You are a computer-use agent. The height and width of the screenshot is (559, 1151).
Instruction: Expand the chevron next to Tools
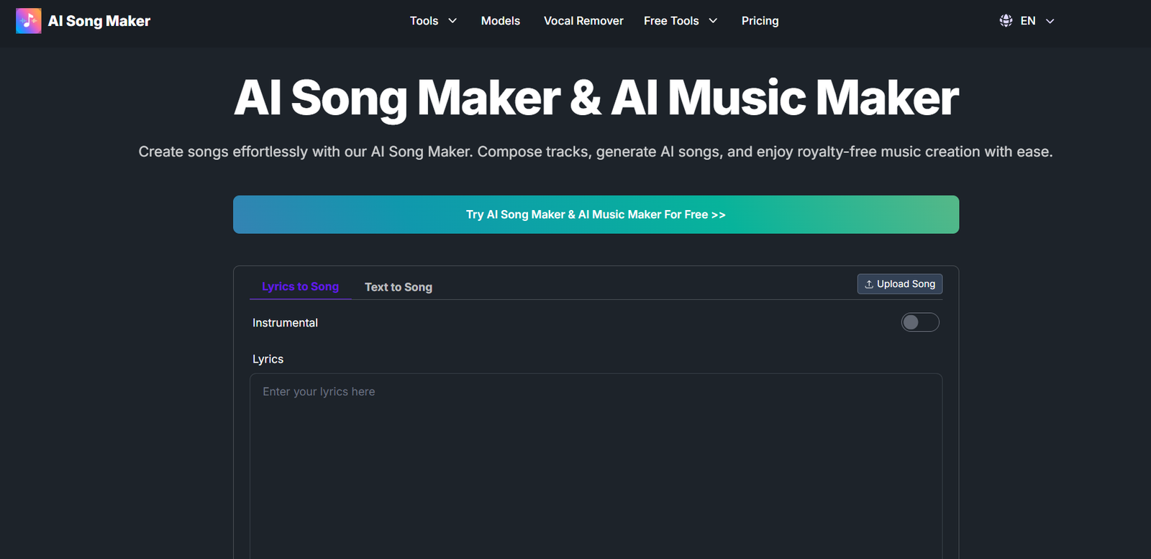pos(452,21)
